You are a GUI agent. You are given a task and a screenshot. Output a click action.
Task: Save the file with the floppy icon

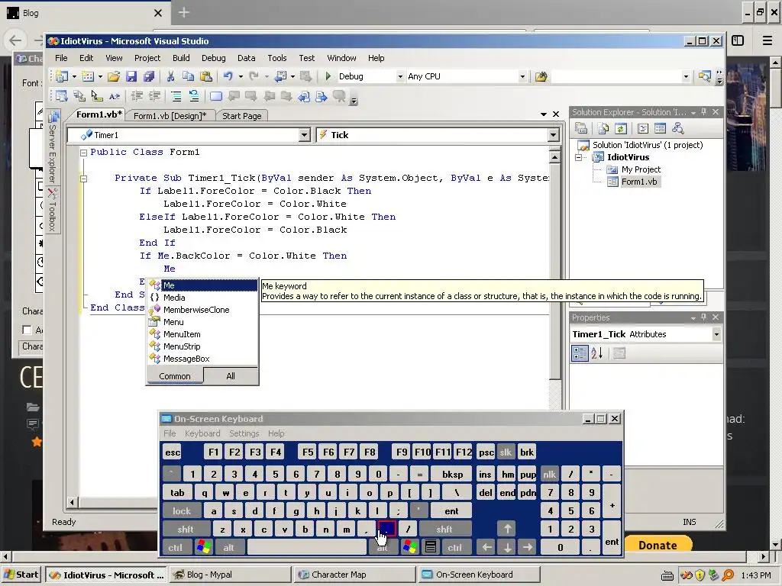point(131,76)
